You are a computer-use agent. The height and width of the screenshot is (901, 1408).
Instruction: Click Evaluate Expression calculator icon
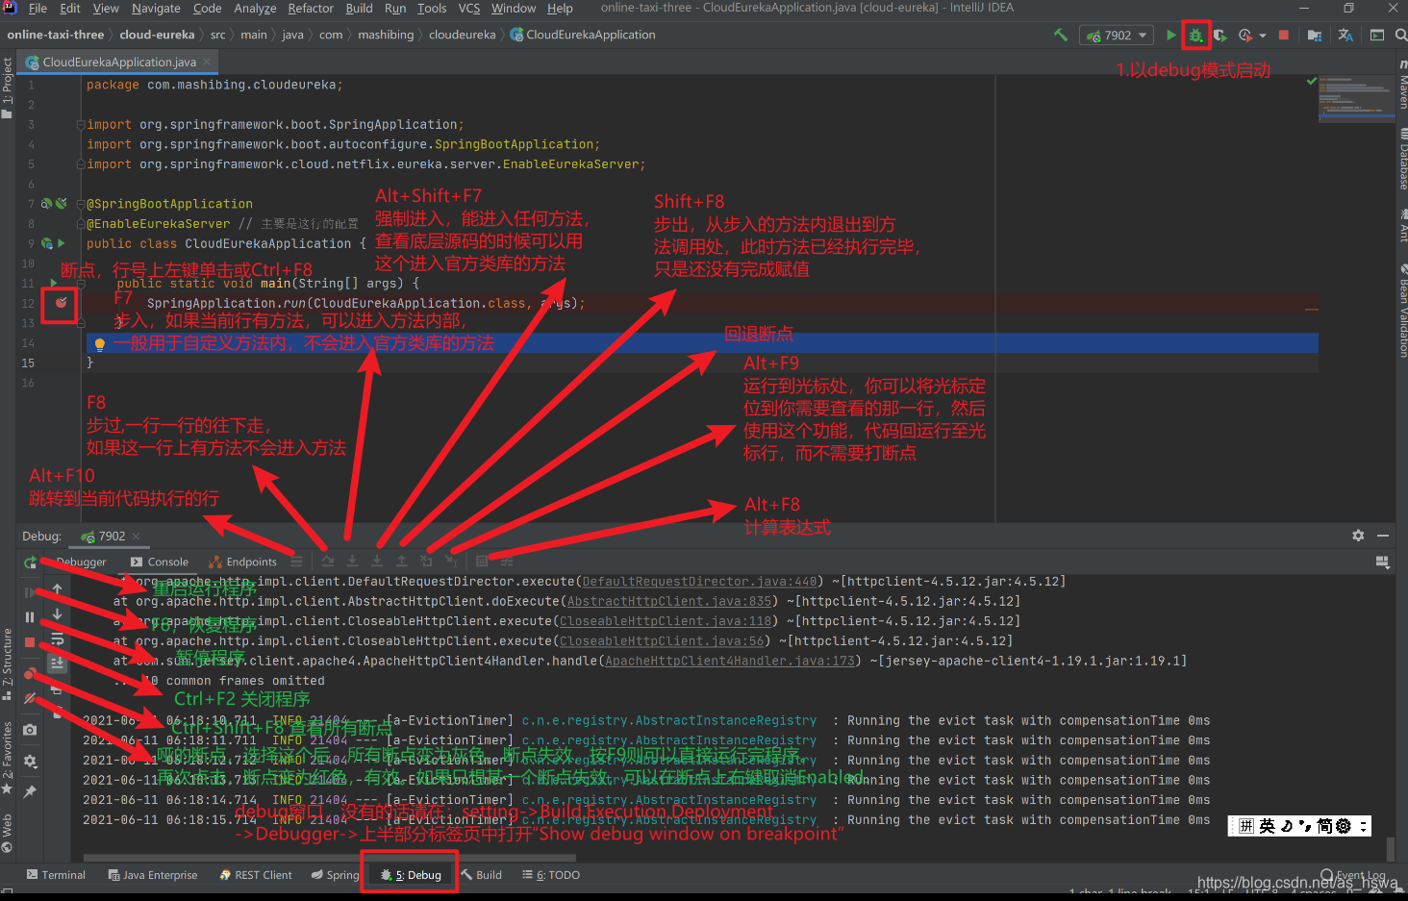(482, 562)
